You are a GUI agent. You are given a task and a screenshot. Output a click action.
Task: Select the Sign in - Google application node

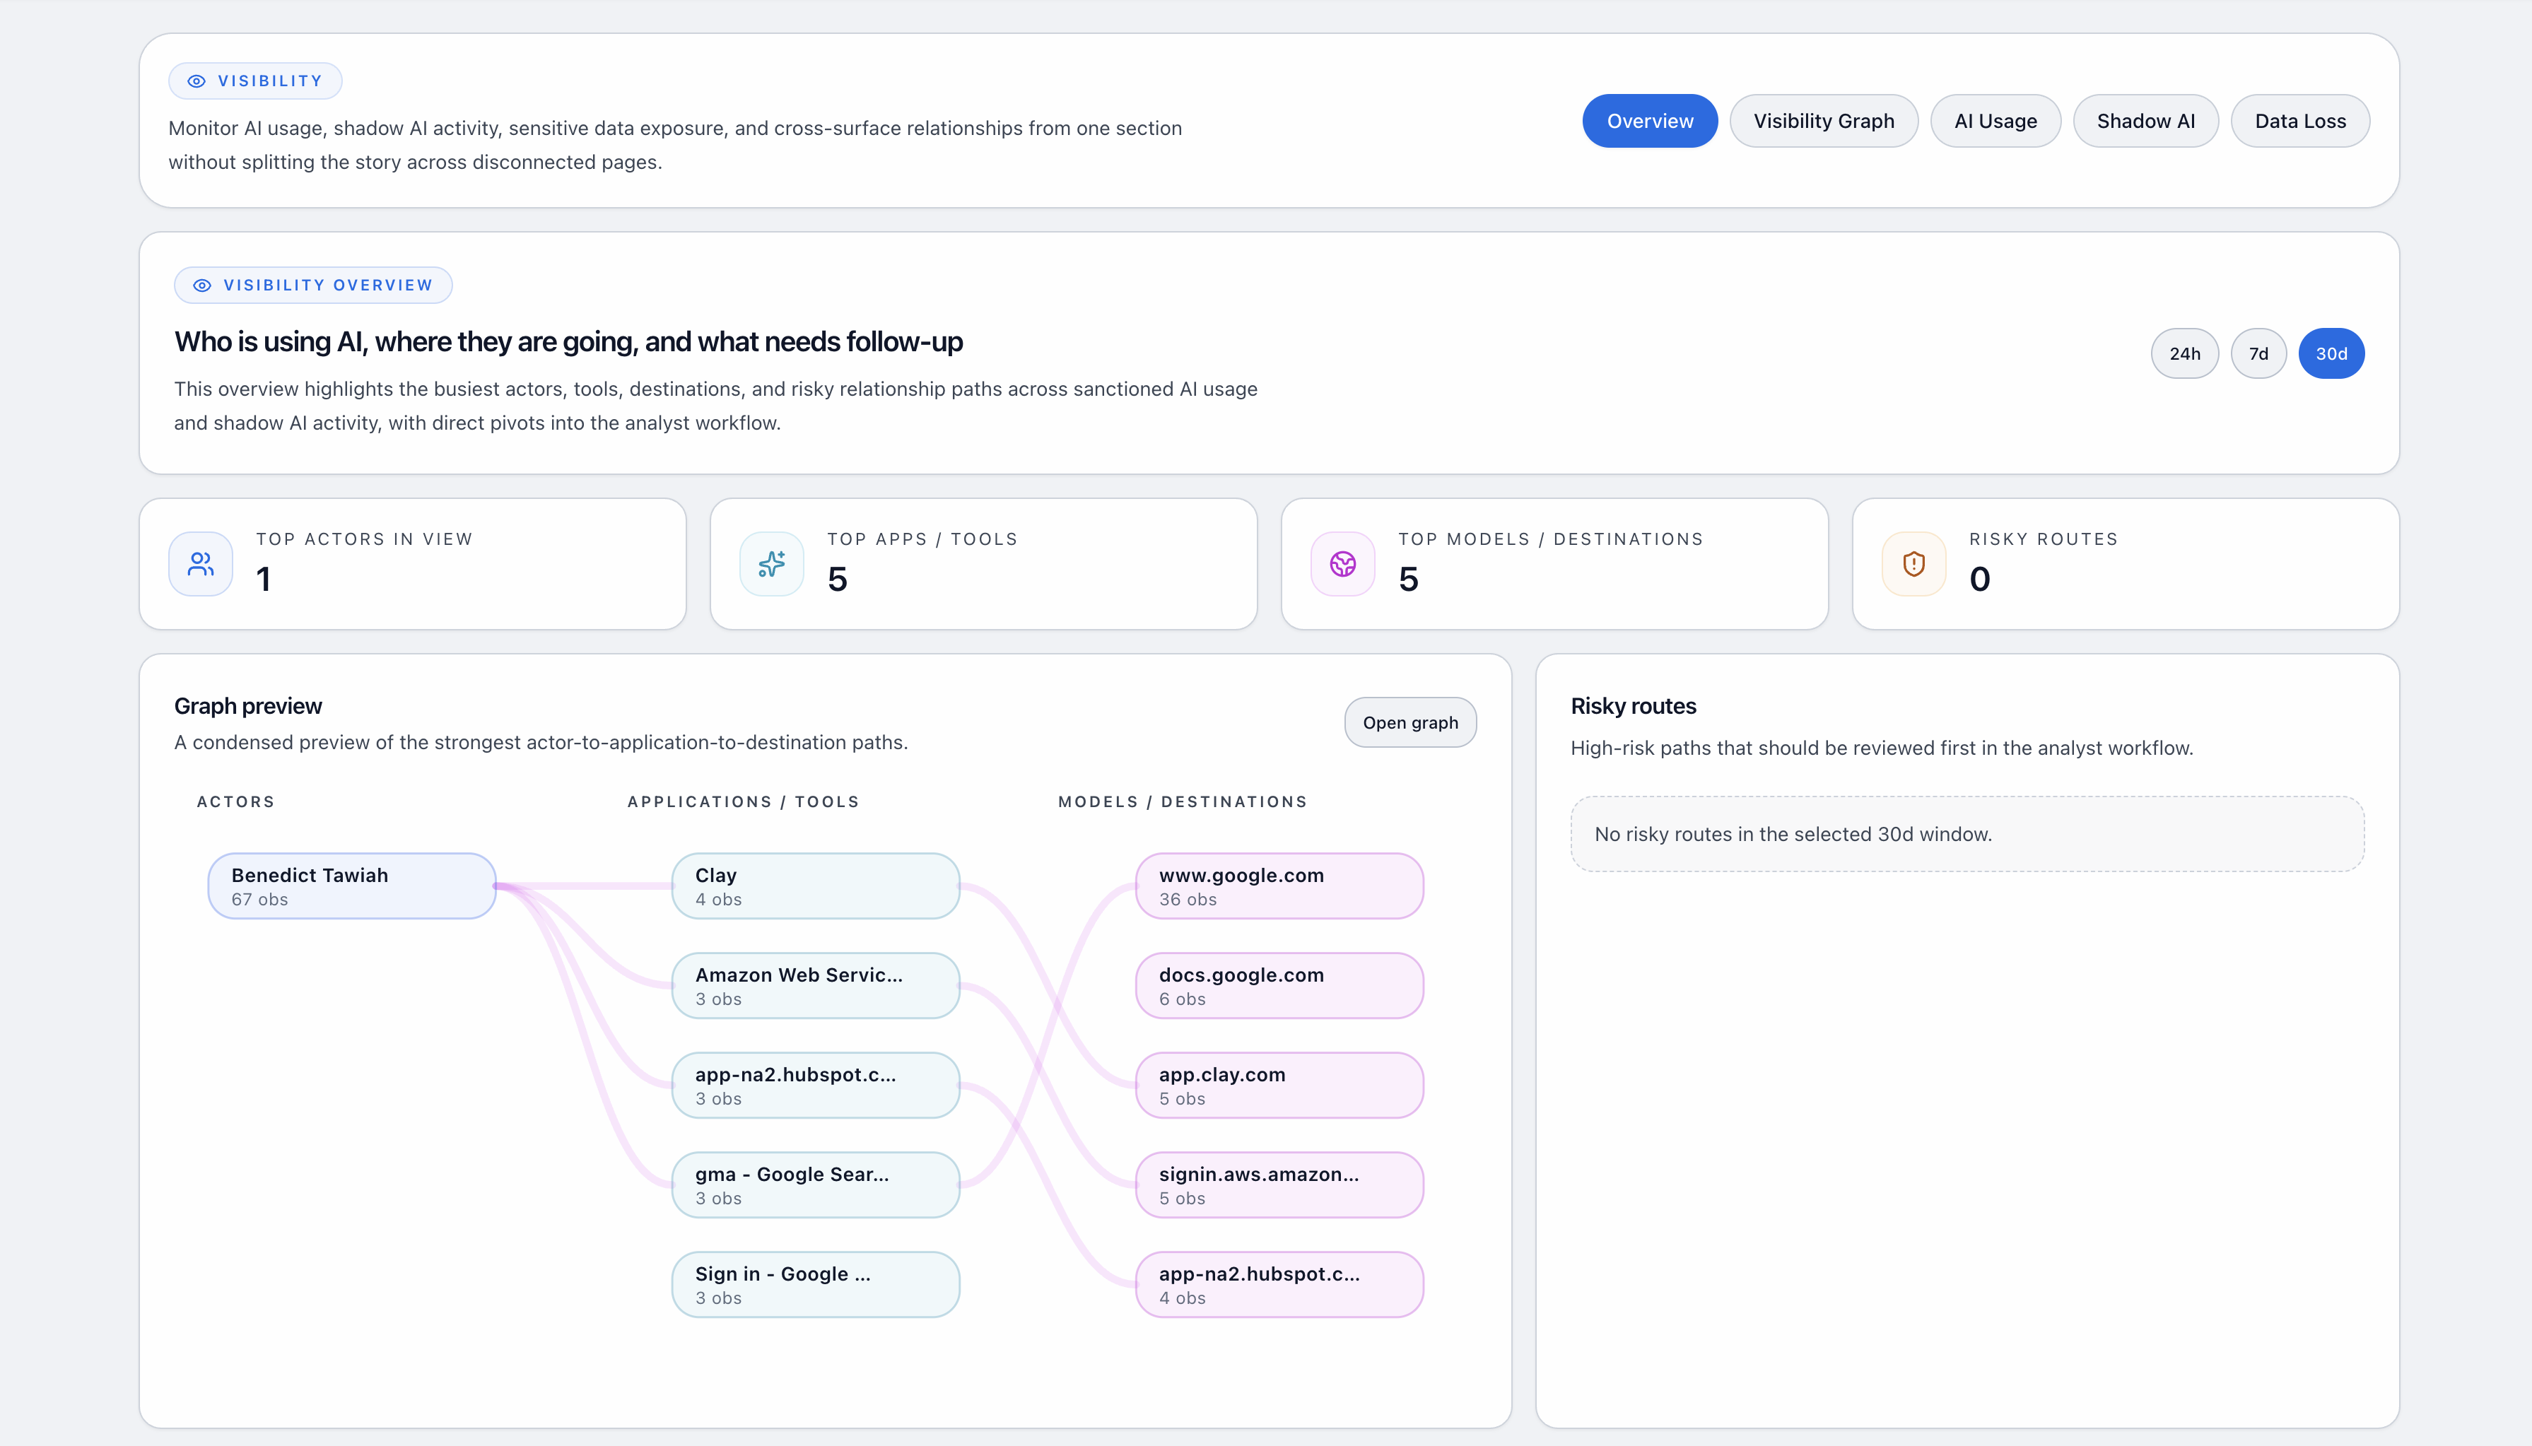[x=814, y=1283]
